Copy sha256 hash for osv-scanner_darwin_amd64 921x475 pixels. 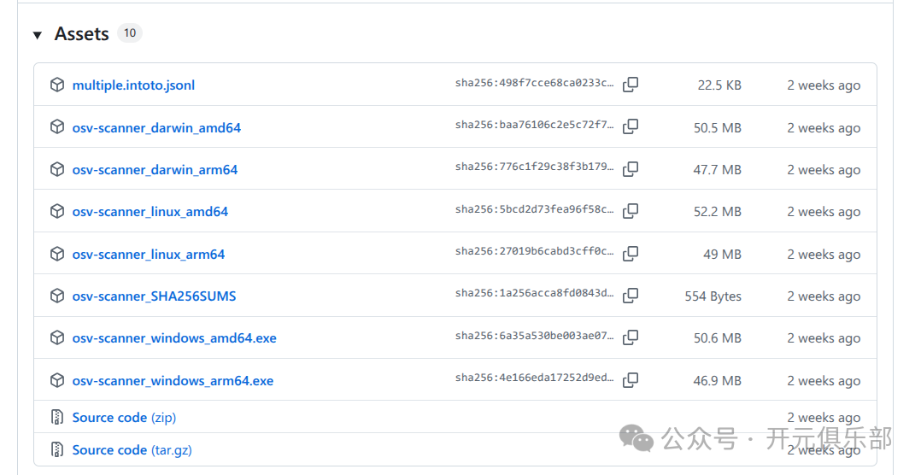pyautogui.click(x=631, y=126)
